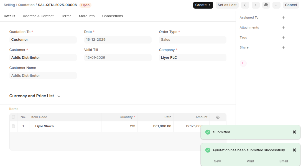Toggle the select-all items checkbox
The height and width of the screenshot is (166, 301).
(13, 117)
